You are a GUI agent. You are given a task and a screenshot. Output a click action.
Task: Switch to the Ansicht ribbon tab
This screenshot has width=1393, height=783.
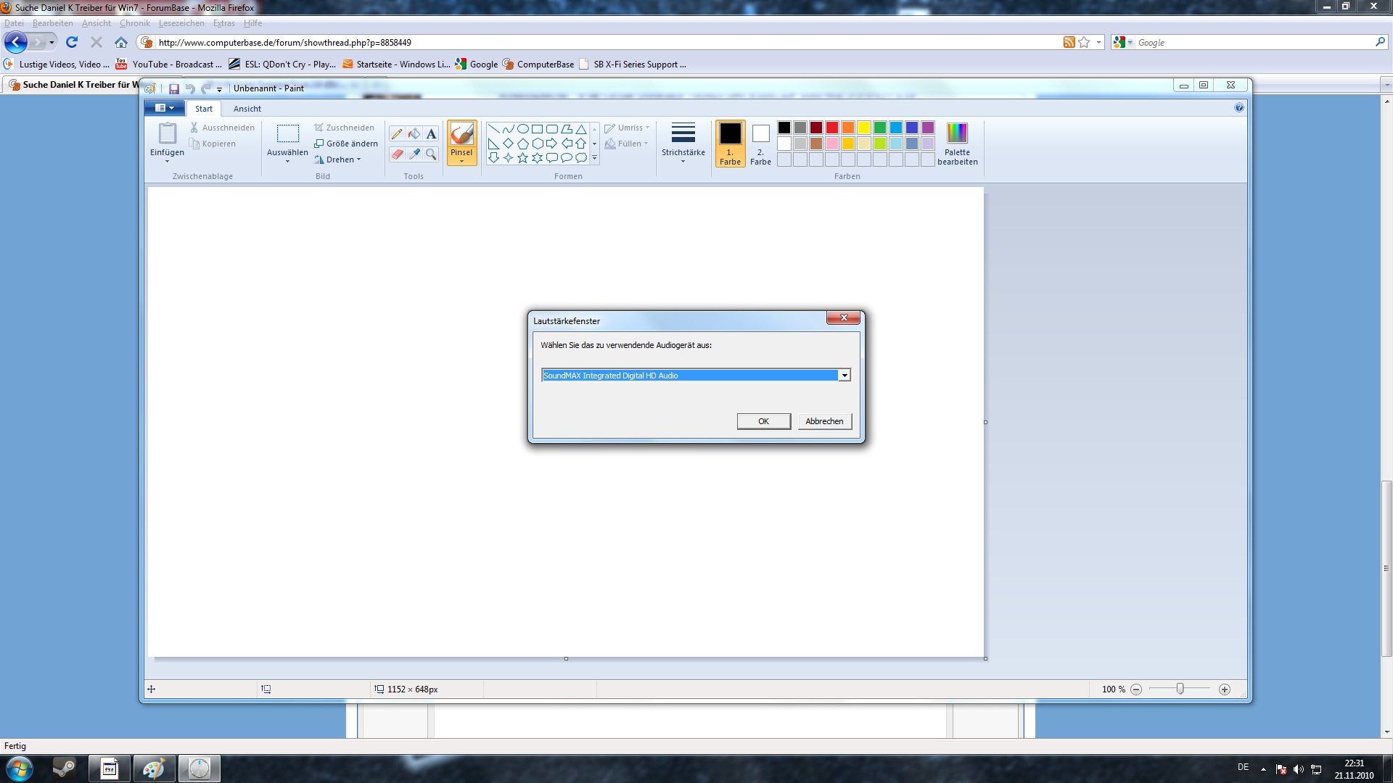tap(247, 109)
